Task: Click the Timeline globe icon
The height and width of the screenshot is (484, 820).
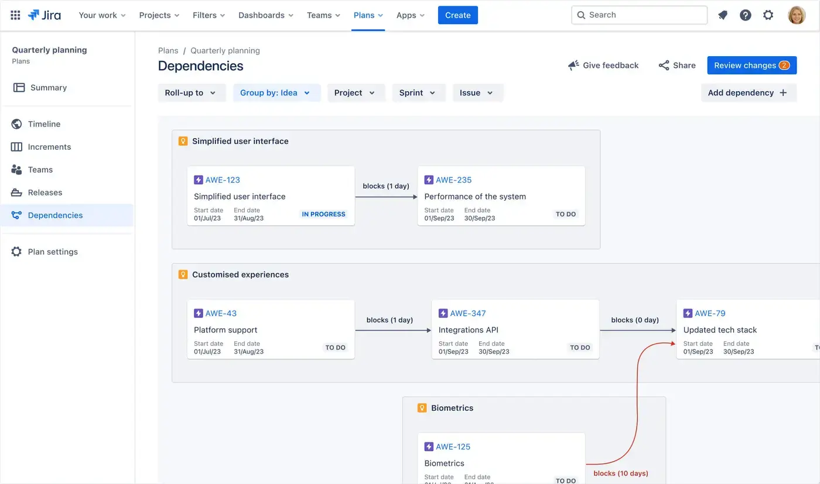Action: click(16, 124)
